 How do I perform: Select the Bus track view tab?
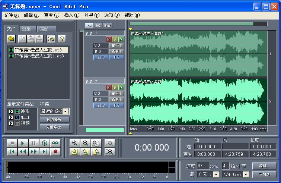[108, 26]
